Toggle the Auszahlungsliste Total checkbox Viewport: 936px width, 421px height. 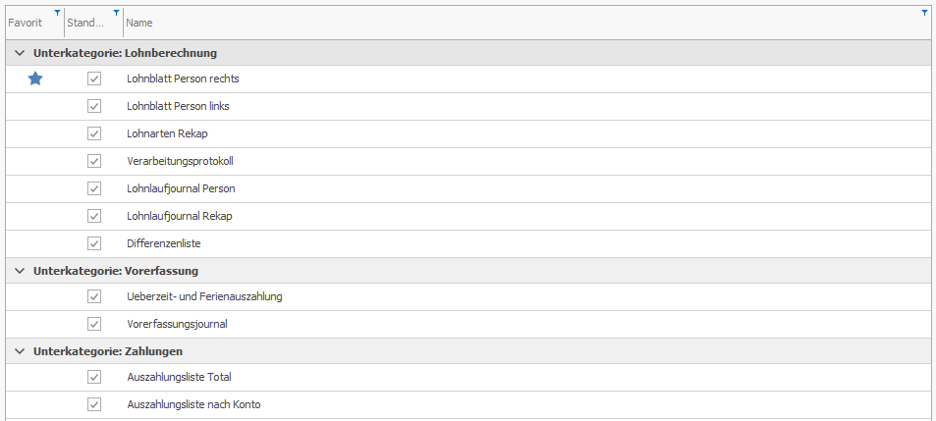[94, 377]
